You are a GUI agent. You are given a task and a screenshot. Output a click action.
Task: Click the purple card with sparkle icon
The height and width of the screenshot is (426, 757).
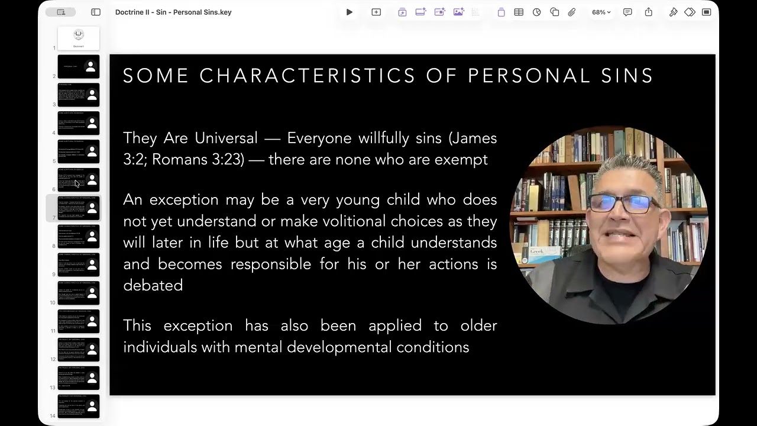pyautogui.click(x=421, y=12)
